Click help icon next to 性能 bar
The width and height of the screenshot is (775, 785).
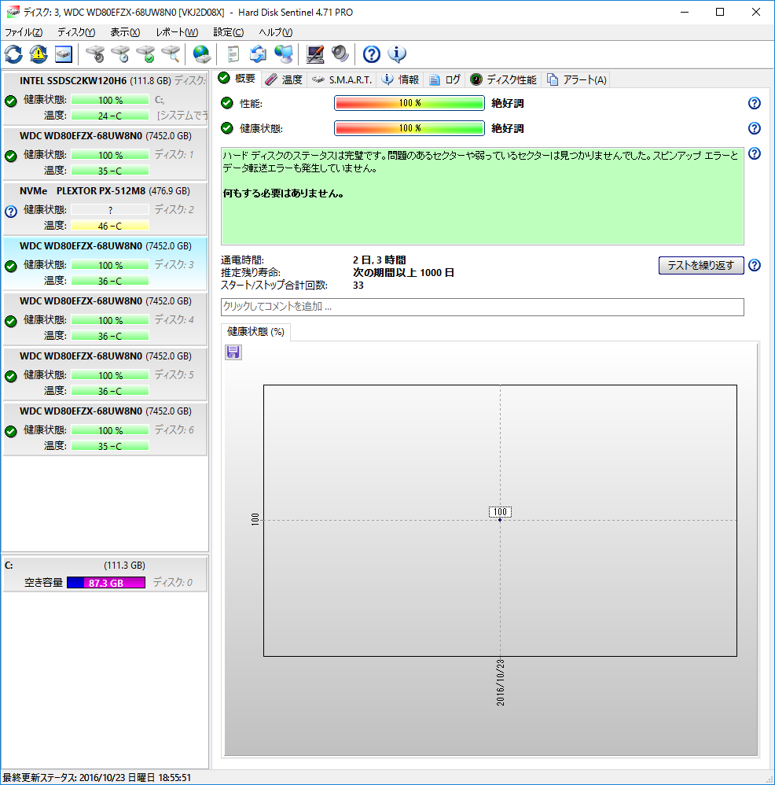point(754,103)
